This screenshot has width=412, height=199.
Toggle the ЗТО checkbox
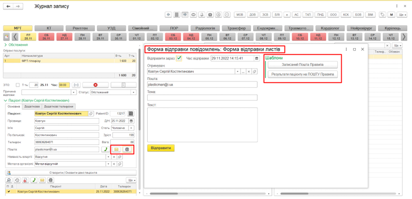click(18, 85)
